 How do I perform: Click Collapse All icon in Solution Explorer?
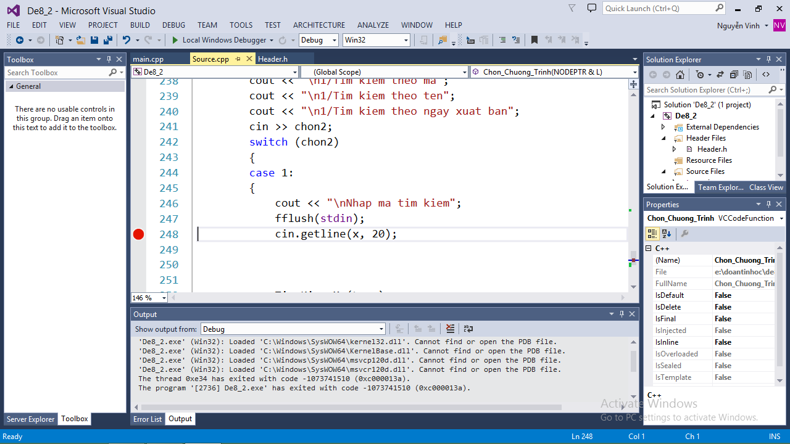[x=734, y=75]
